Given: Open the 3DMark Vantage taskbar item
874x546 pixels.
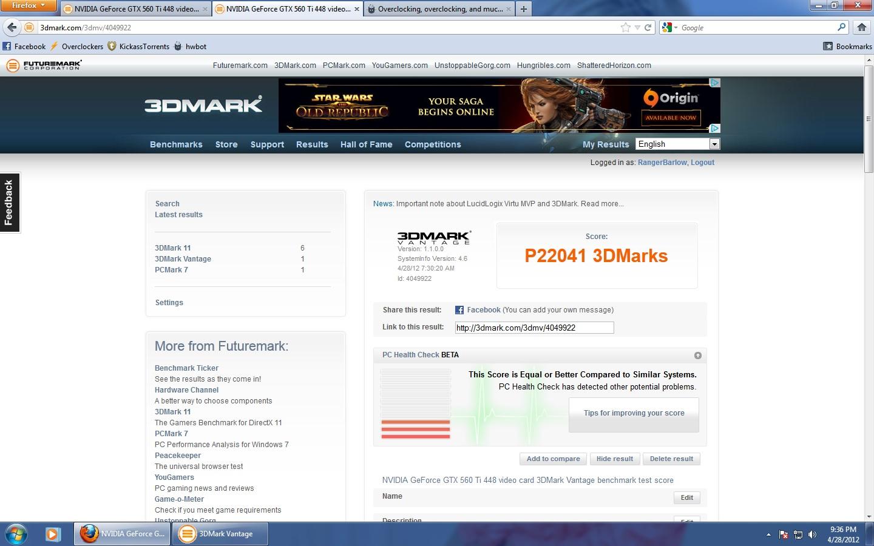Looking at the screenshot, I should point(220,534).
